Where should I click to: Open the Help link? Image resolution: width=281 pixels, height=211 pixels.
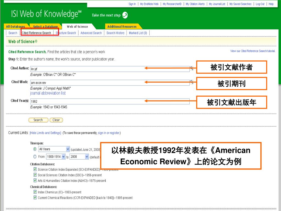pos(271,4)
